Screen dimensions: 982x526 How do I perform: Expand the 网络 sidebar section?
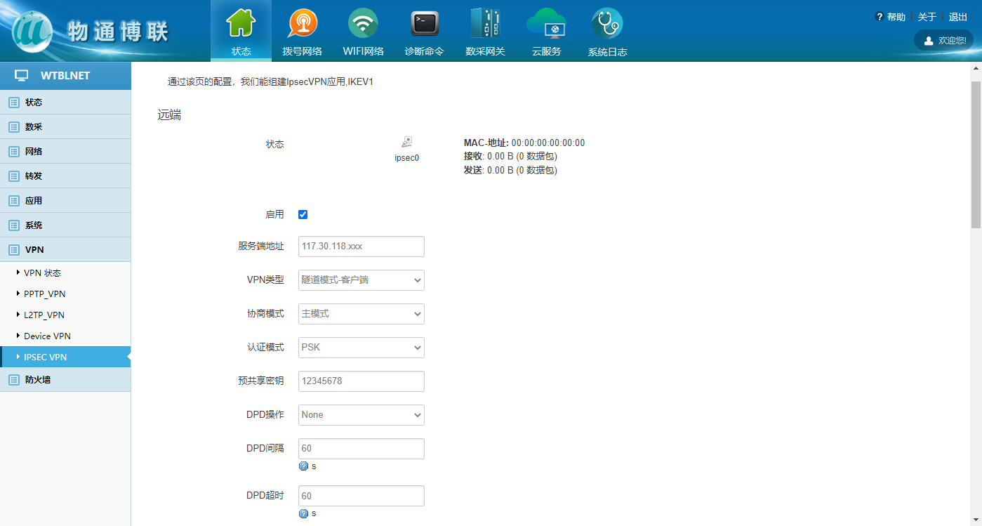coord(34,152)
